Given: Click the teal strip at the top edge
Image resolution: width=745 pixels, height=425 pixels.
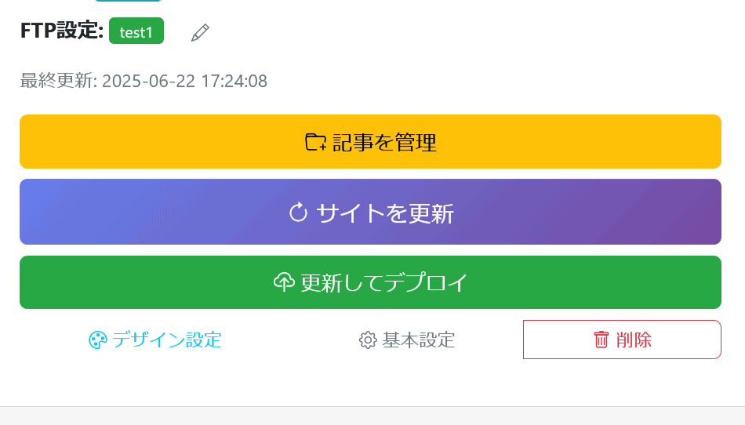Looking at the screenshot, I should click(x=128, y=1).
